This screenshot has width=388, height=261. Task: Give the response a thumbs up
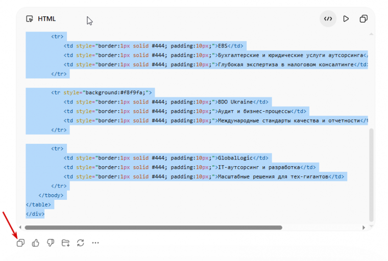coord(36,243)
